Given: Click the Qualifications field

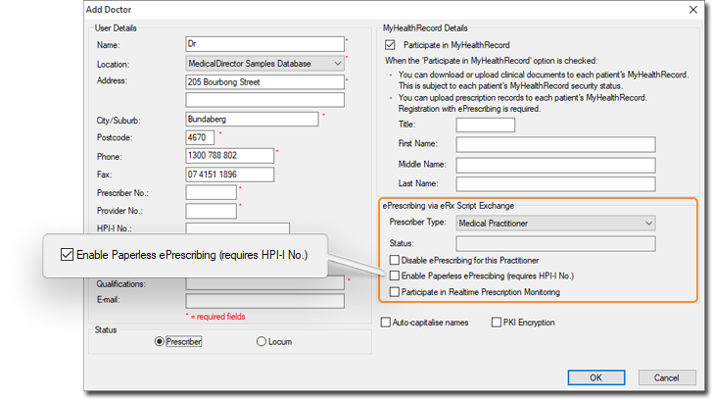Looking at the screenshot, I should 264,283.
